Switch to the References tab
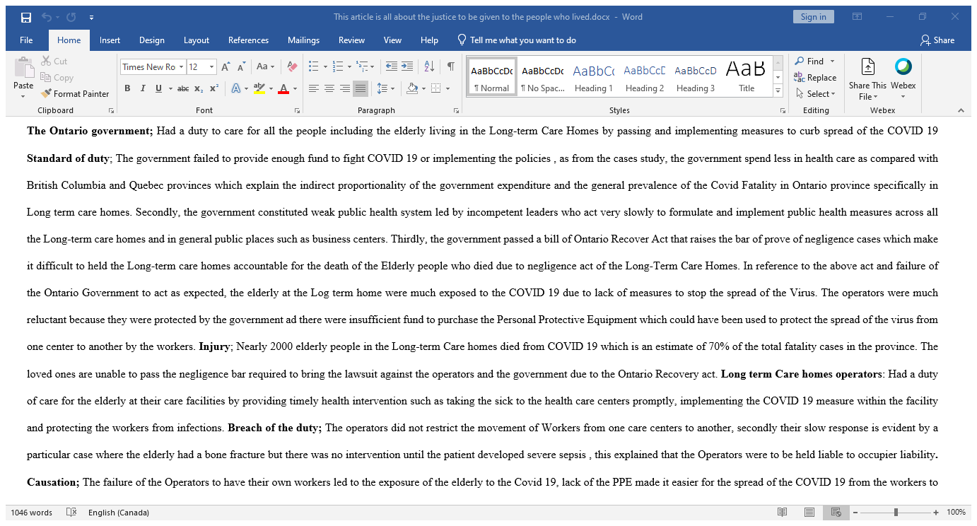The width and height of the screenshot is (977, 526). [x=248, y=40]
